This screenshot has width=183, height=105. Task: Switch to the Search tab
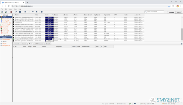tap(179, 12)
